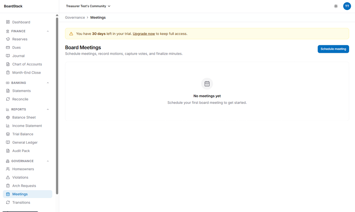Click the Finance section bank icon
355x212 pixels.
8,31
